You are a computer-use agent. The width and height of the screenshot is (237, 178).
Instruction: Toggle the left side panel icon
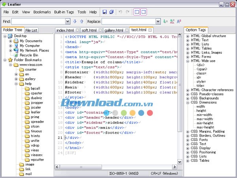pos(137,12)
